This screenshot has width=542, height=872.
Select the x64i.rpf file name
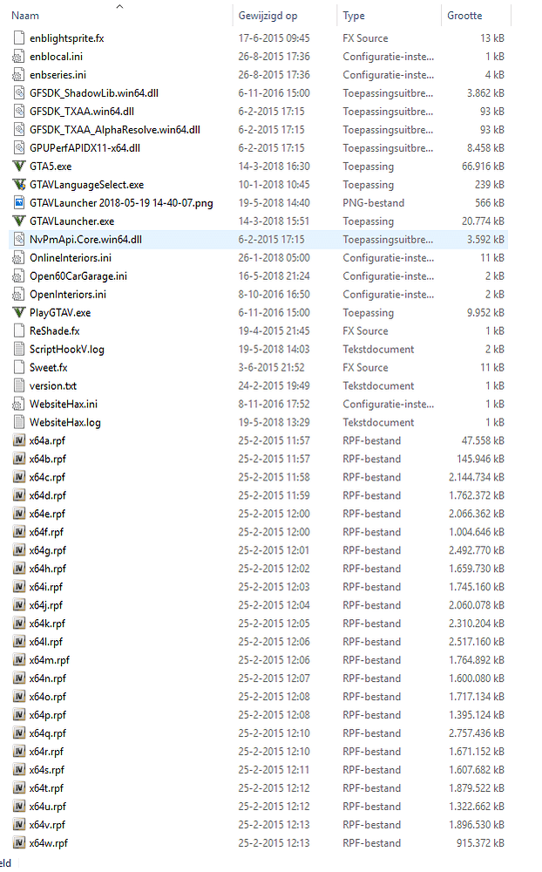(x=45, y=587)
